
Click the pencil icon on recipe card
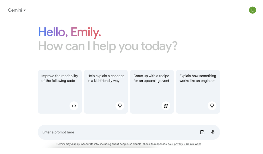pyautogui.click(x=166, y=106)
